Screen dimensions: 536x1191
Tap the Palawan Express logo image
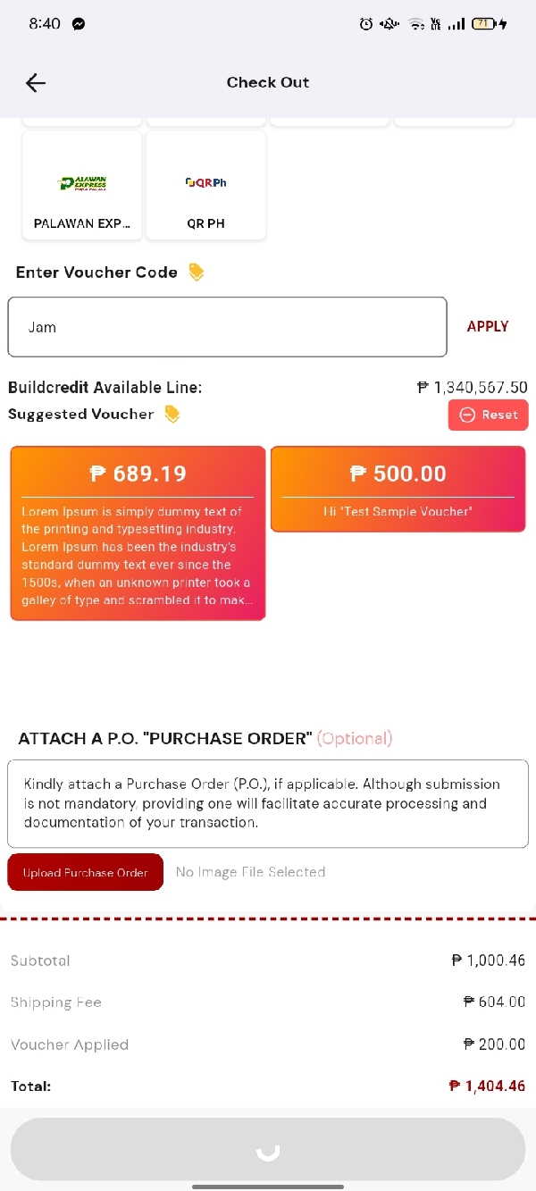click(82, 183)
